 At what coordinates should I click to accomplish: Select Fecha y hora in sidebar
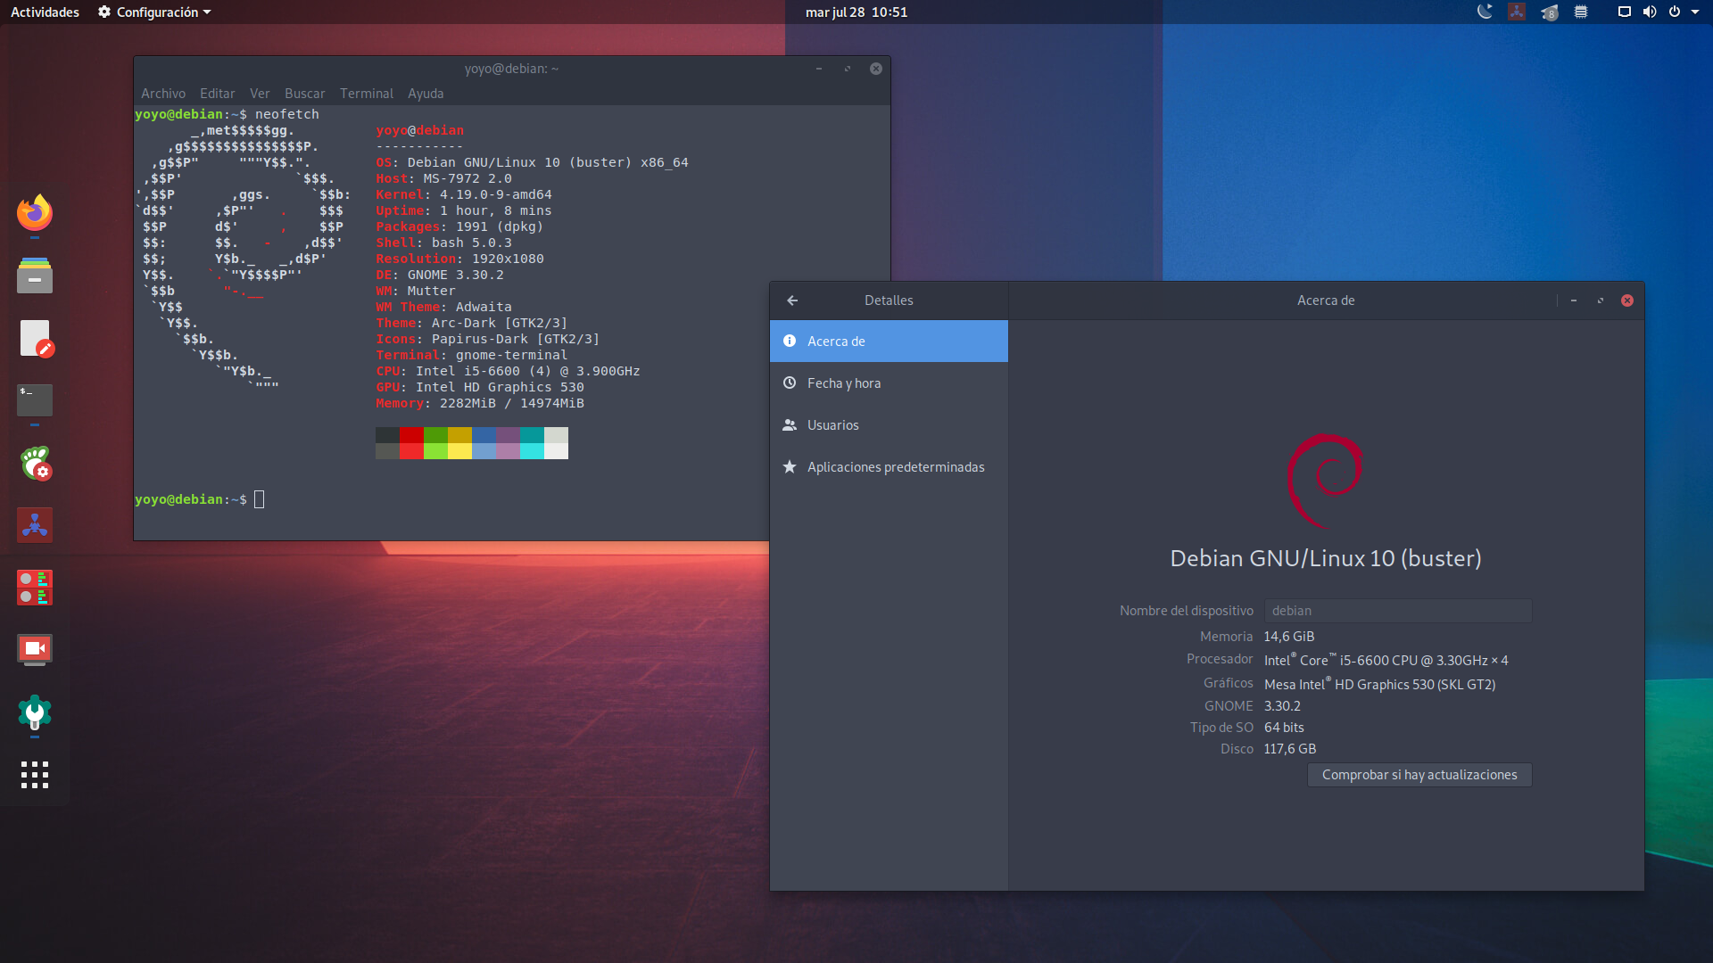(843, 383)
